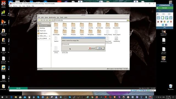Go to parent folder with up arrow

(50, 20)
